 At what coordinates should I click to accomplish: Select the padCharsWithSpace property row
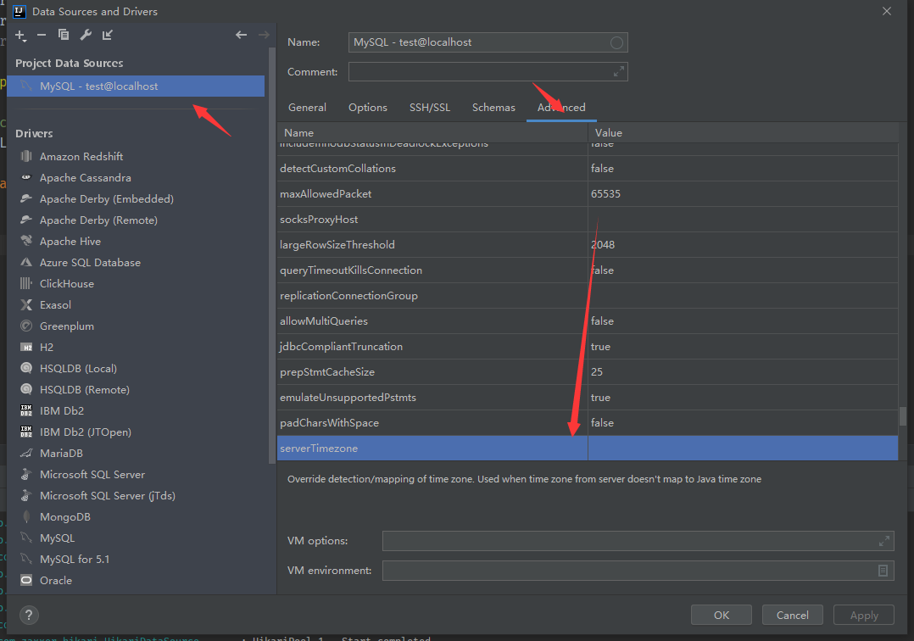(x=588, y=423)
